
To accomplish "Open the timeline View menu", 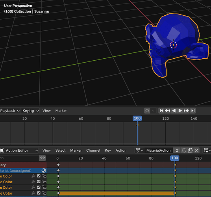I will pyautogui.click(x=46, y=111).
